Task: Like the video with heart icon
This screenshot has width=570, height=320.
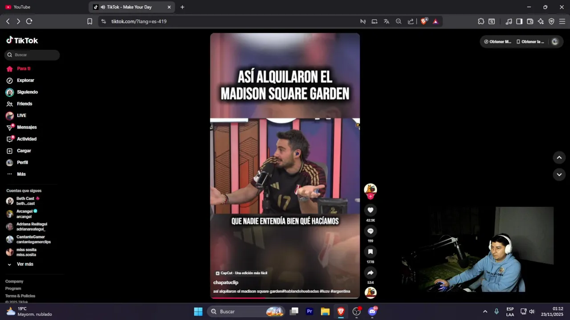Action: pyautogui.click(x=370, y=210)
